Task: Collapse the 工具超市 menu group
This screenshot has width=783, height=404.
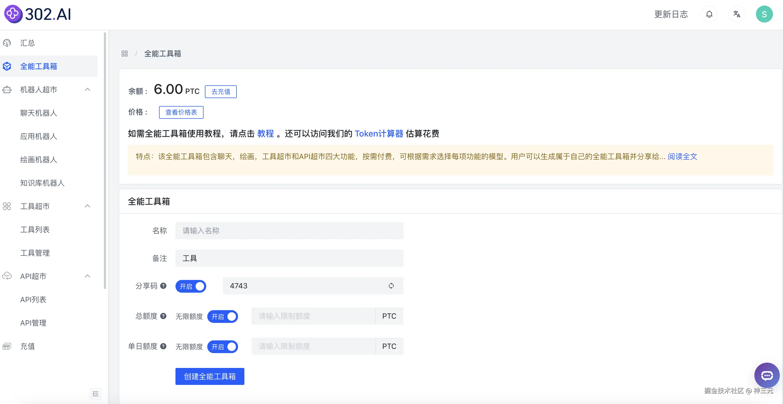Action: point(87,207)
